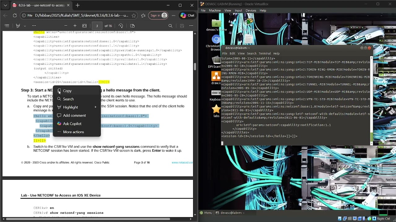
Task: Click the page number field
Action: pyautogui.click(x=97, y=26)
